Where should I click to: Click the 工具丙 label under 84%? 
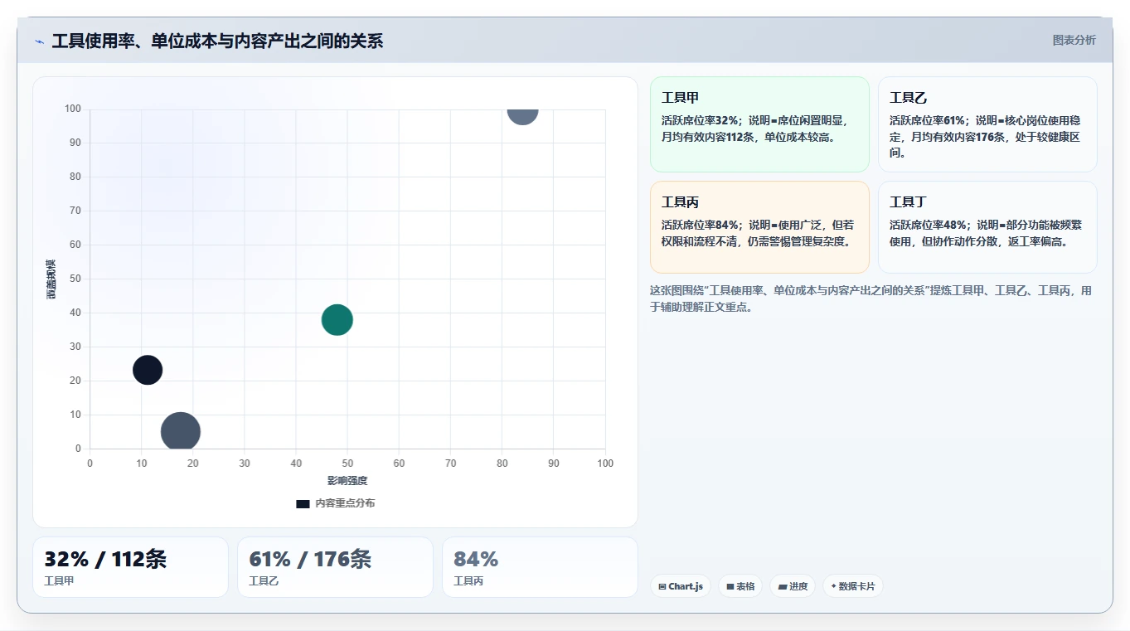pyautogui.click(x=468, y=581)
